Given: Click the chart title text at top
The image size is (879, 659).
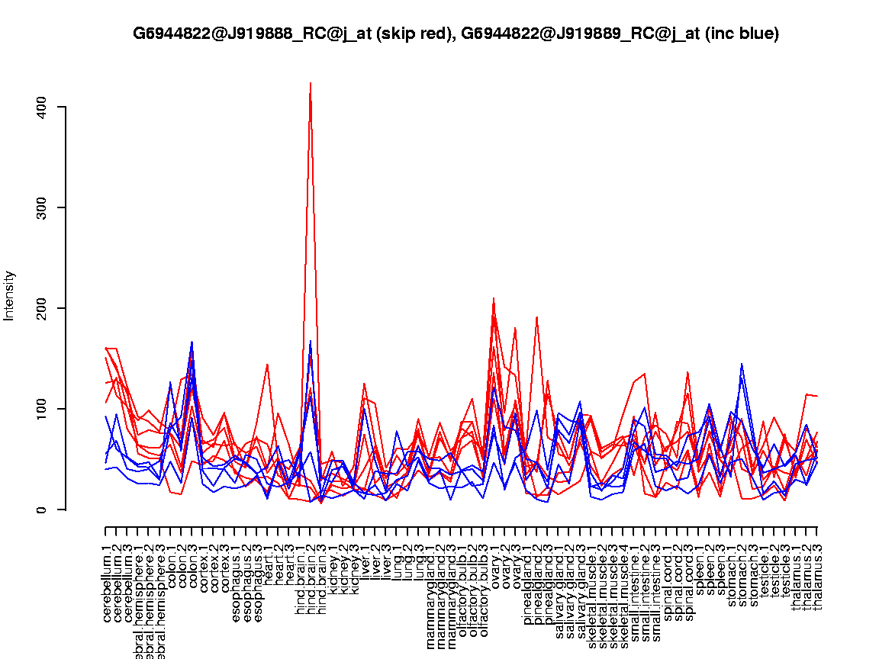Looking at the screenshot, I should (456, 34).
